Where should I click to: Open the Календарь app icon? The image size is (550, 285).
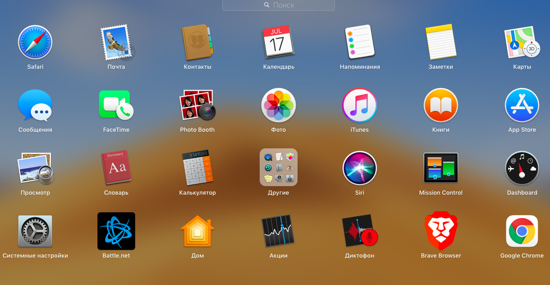pos(279,42)
